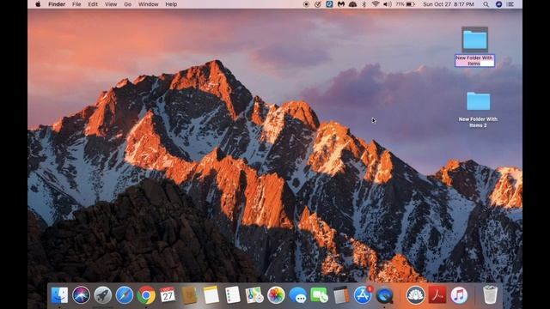The width and height of the screenshot is (550, 309).
Task: Open the calculator-style notebook dock icon
Action: (341, 295)
